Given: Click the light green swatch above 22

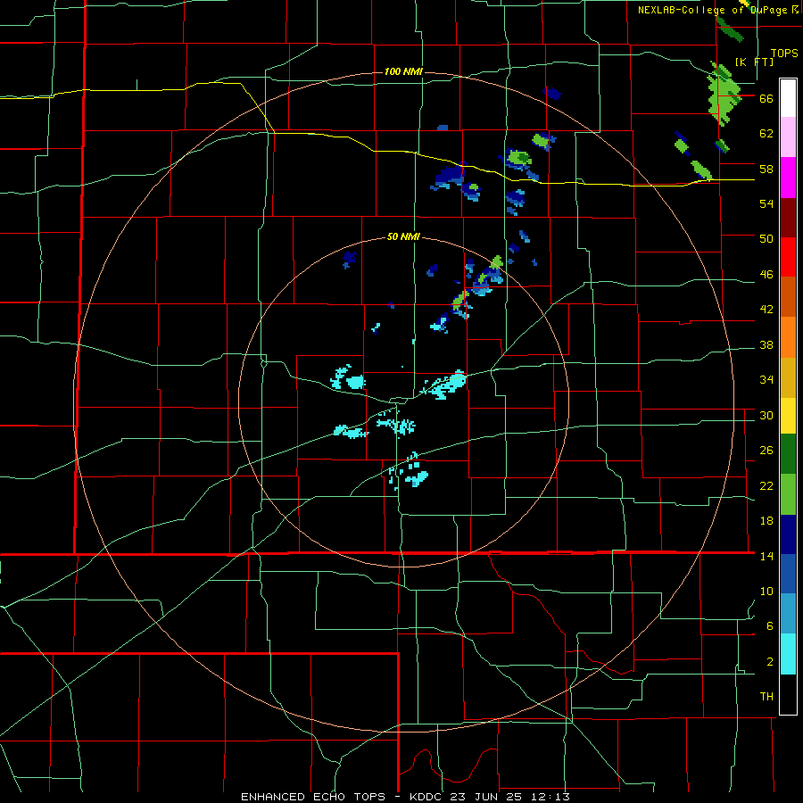Looking at the screenshot, I should 788,494.
